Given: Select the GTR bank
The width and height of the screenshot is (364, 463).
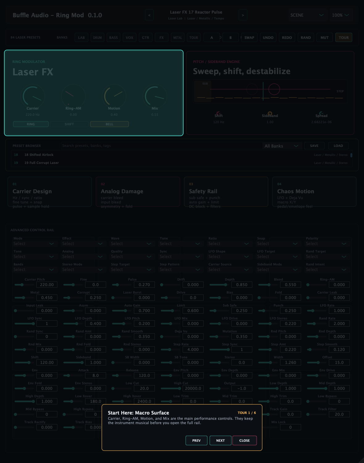Looking at the screenshot, I should [x=146, y=38].
